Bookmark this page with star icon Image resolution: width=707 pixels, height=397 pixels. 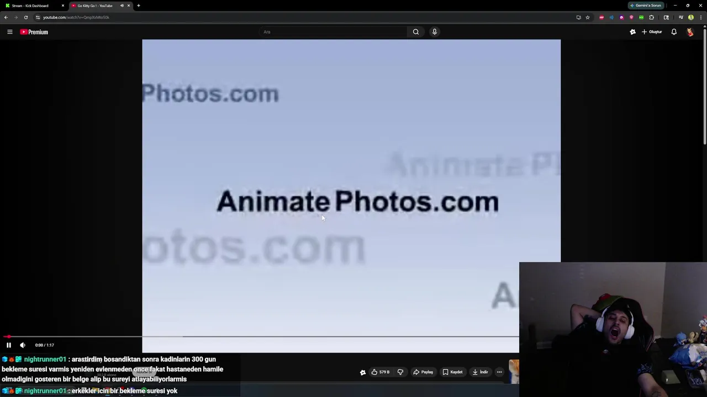point(588,17)
